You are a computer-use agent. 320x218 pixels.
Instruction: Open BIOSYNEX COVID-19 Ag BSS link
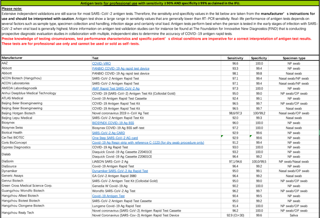pyautogui.click(x=113, y=123)
